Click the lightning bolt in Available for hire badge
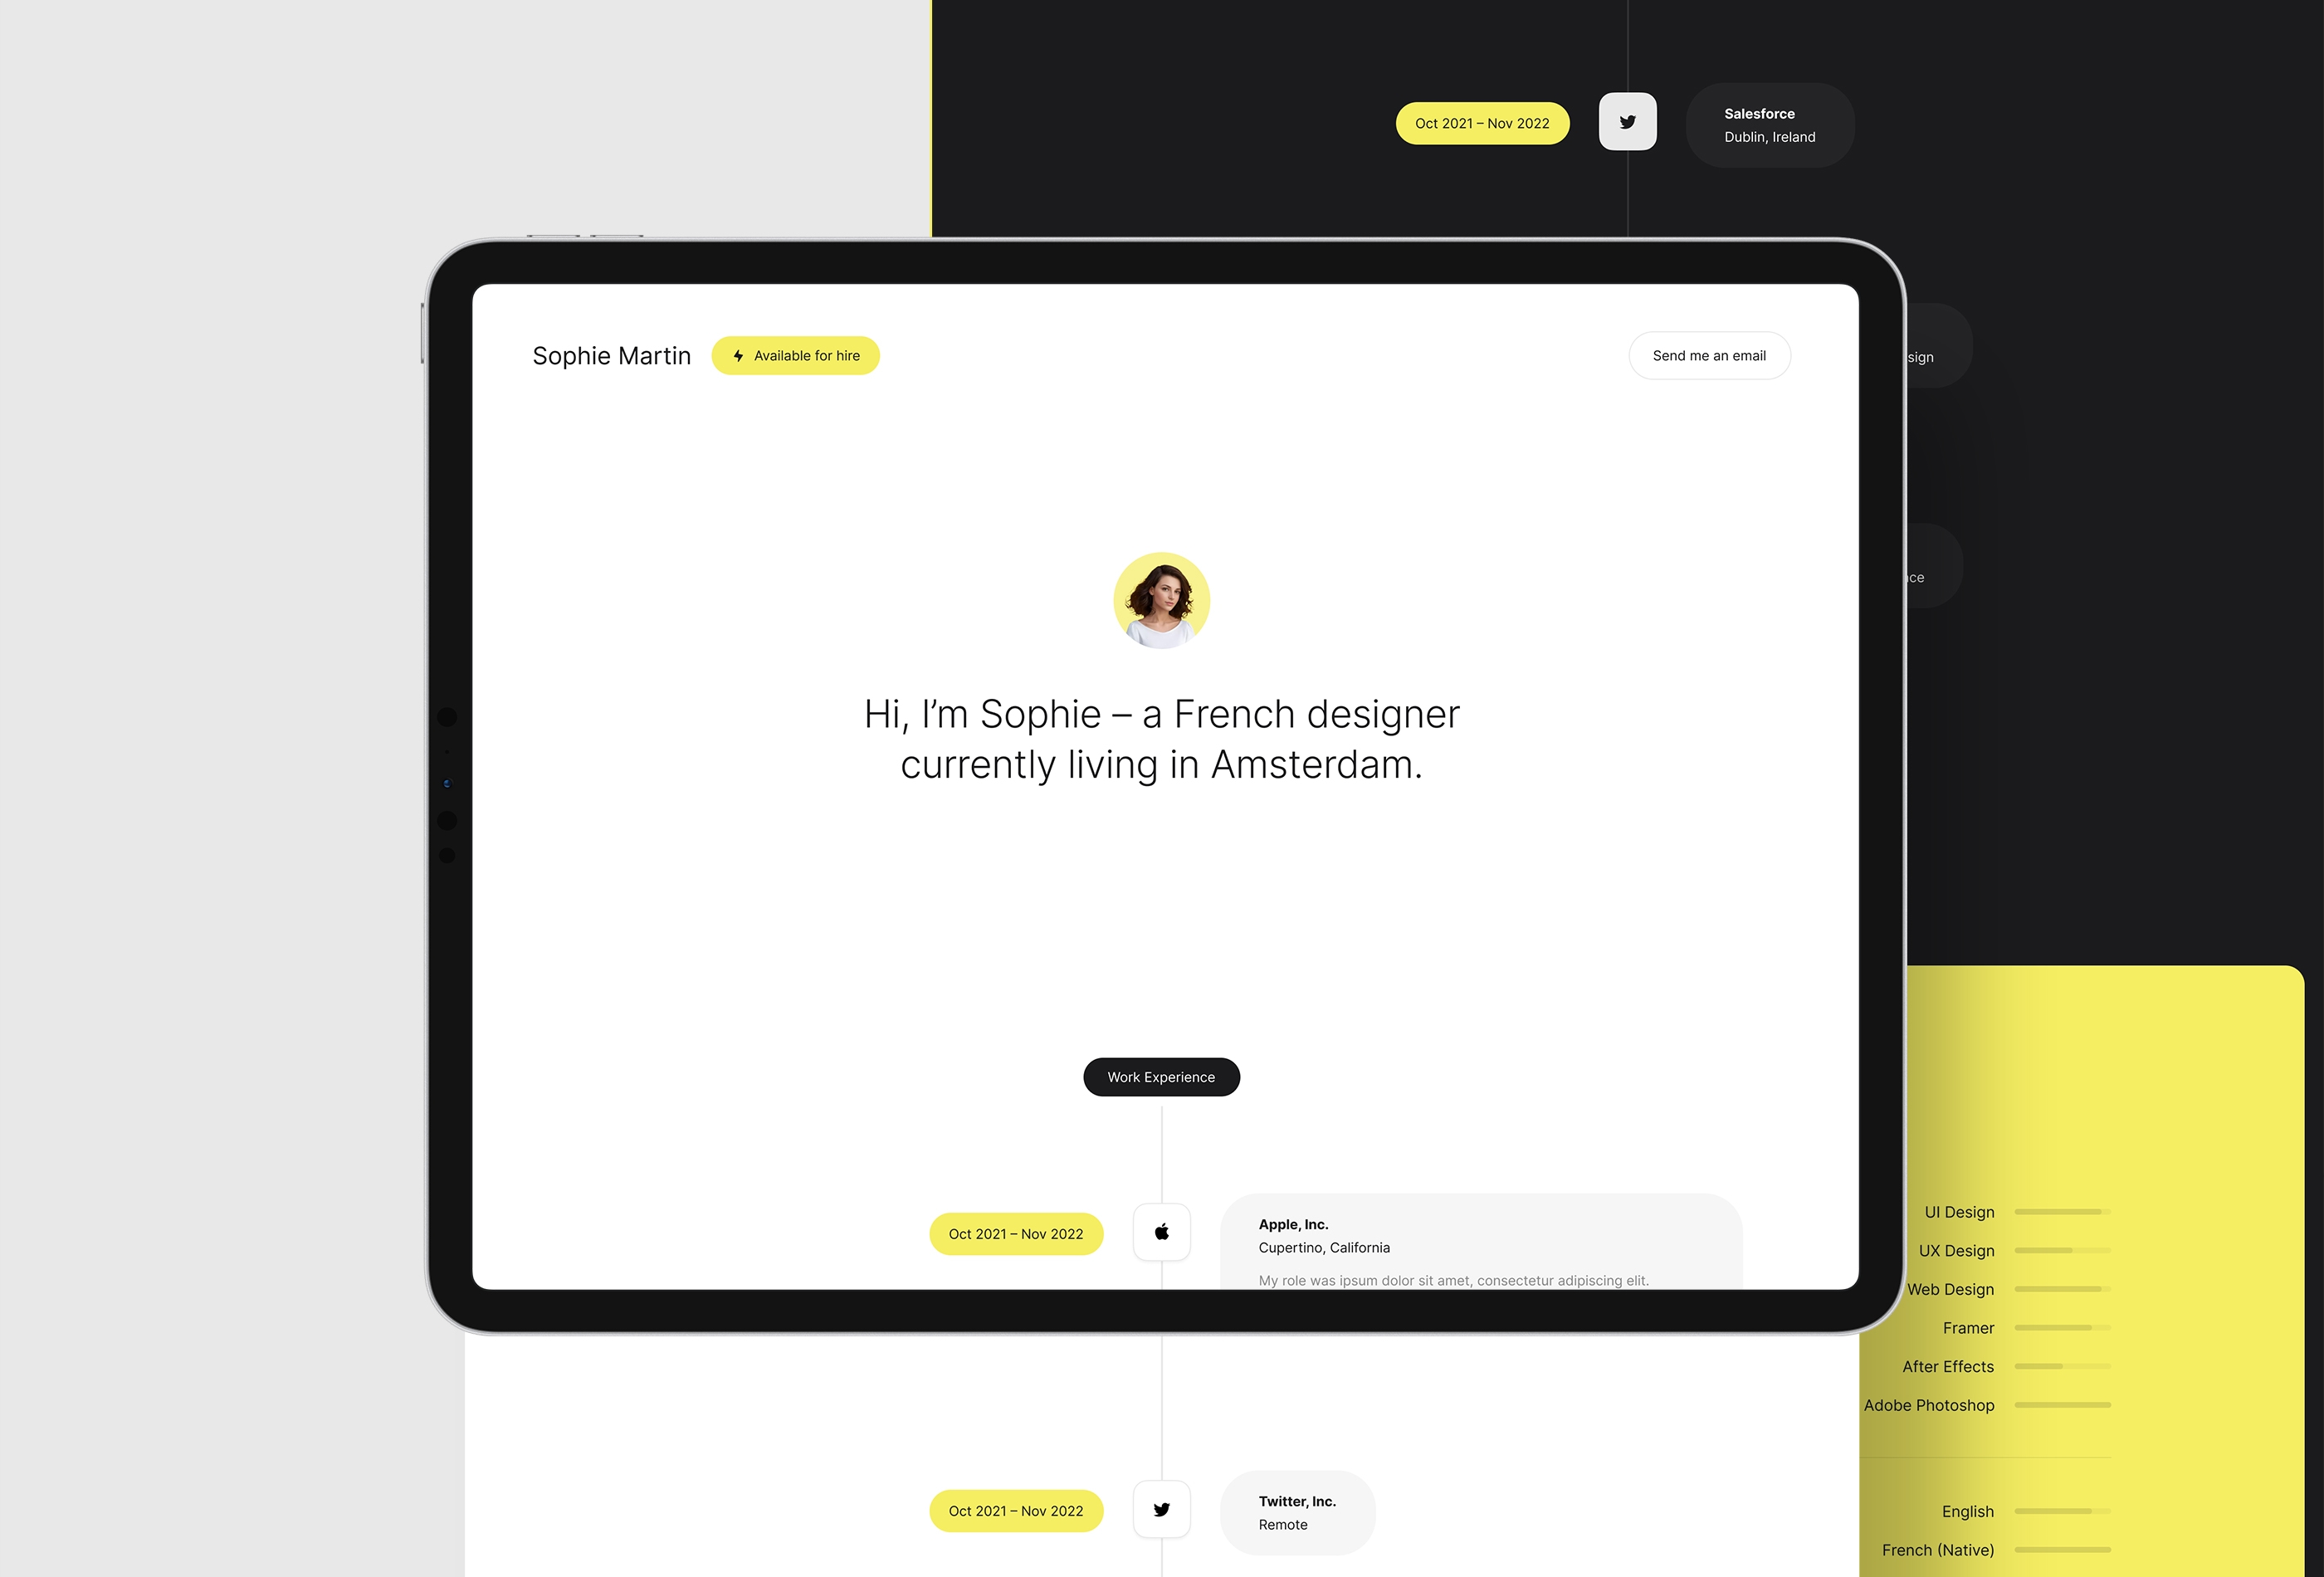Image resolution: width=2324 pixels, height=1577 pixels. (739, 355)
